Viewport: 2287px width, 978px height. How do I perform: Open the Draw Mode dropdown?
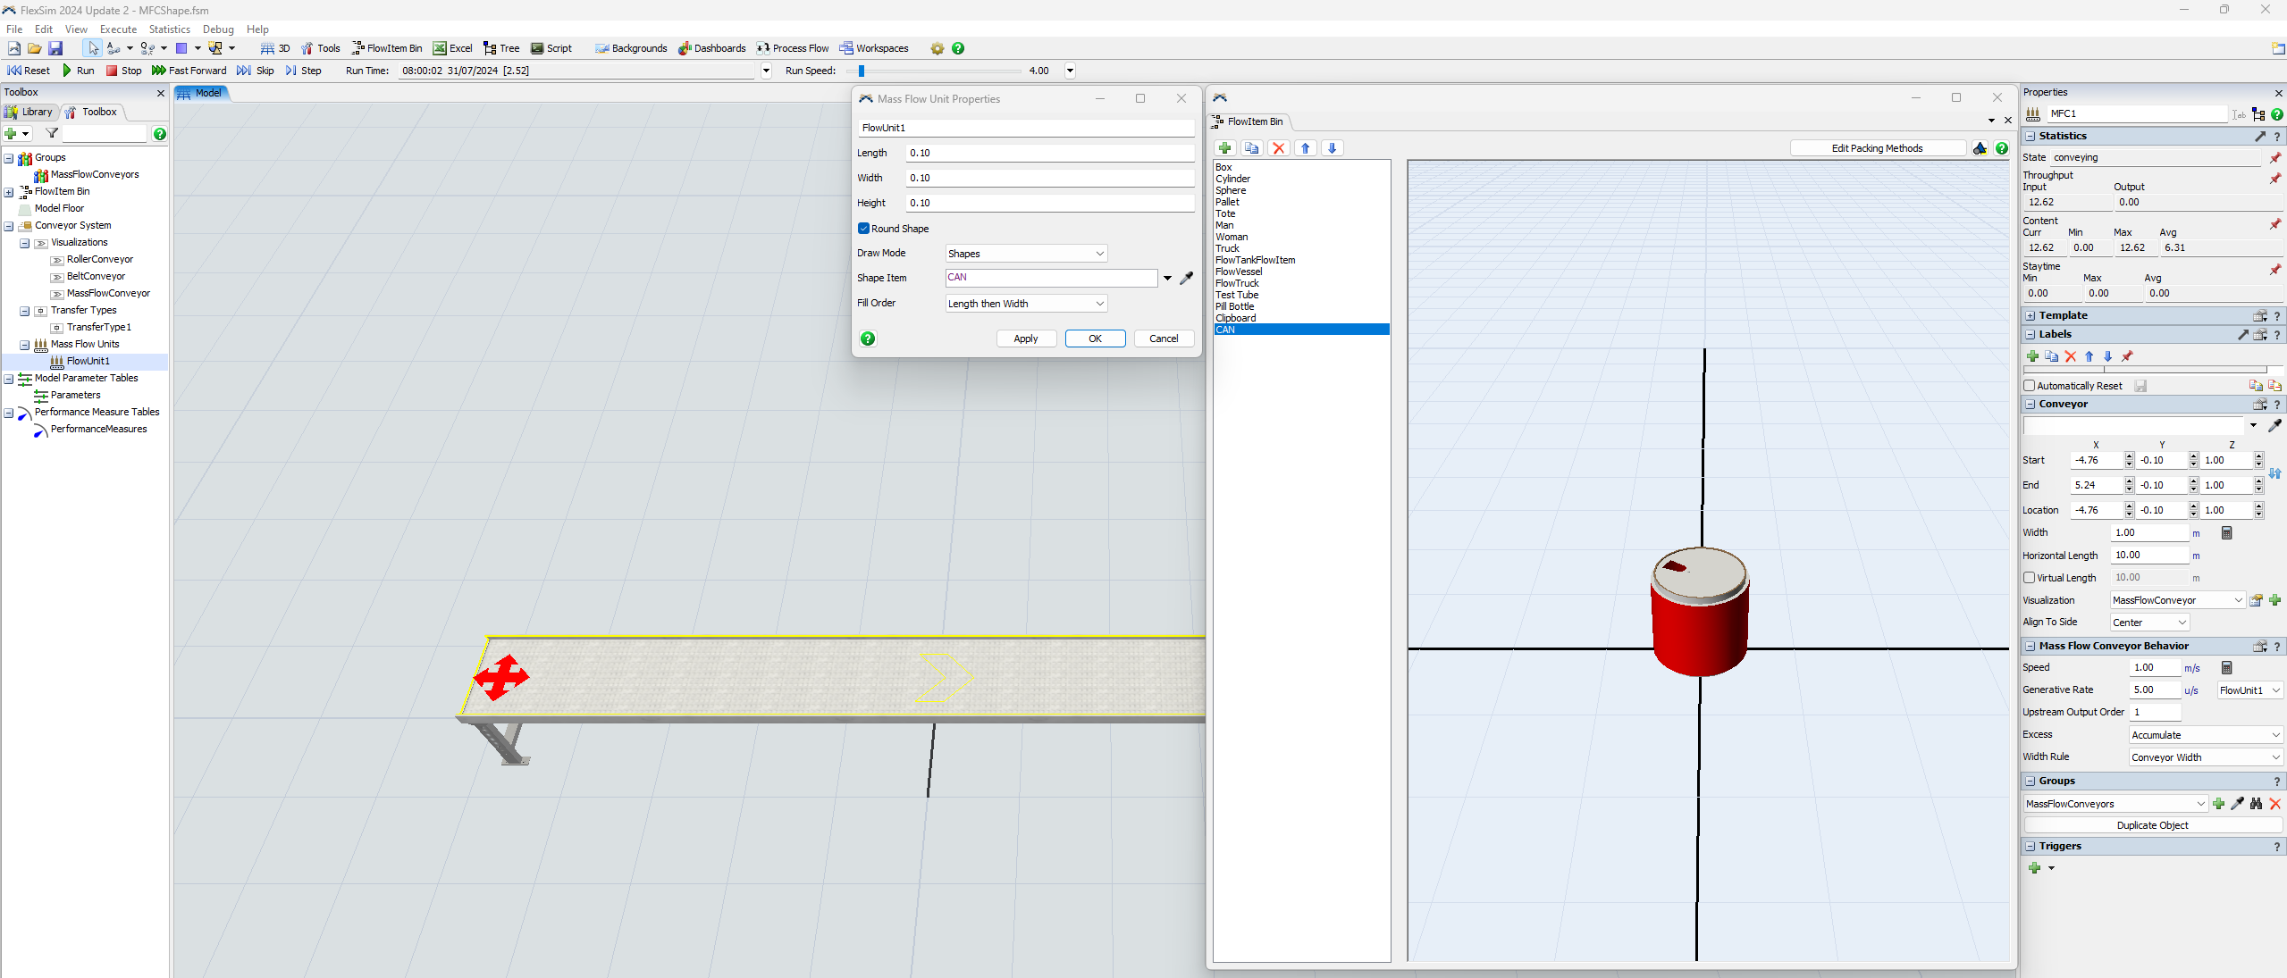click(1026, 254)
